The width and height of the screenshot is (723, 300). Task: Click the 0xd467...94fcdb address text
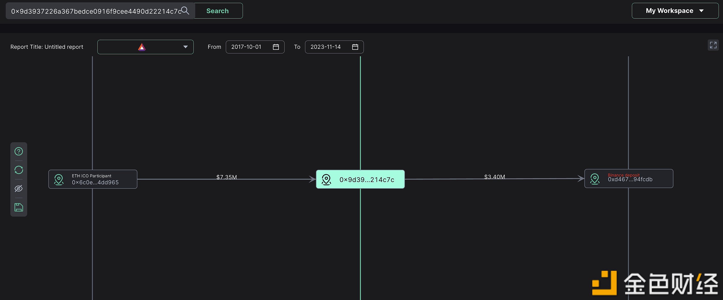click(x=630, y=179)
